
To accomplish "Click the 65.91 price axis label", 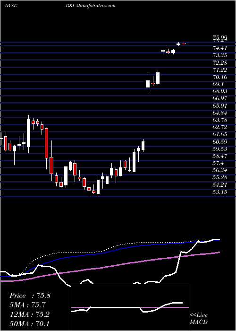I will [220, 106].
